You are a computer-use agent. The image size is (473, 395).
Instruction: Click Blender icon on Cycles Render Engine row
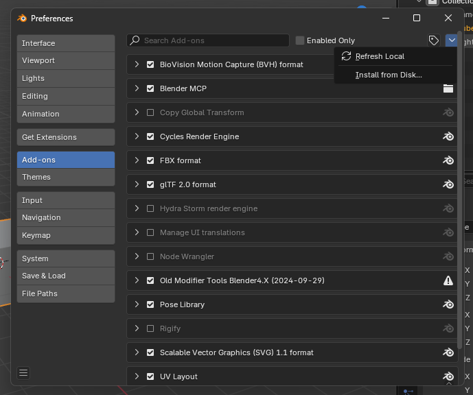point(448,136)
